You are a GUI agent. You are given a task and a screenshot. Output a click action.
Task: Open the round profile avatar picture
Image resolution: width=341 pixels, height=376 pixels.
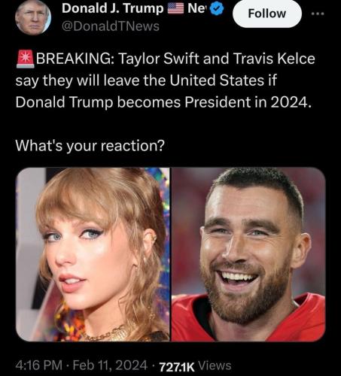(x=32, y=17)
